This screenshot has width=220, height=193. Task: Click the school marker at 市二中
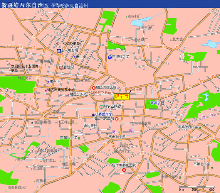(75, 58)
